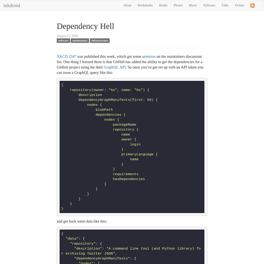This screenshot has width=264, height=264.
Task: Click the "data": { JSON line
Action: point(75,239)
